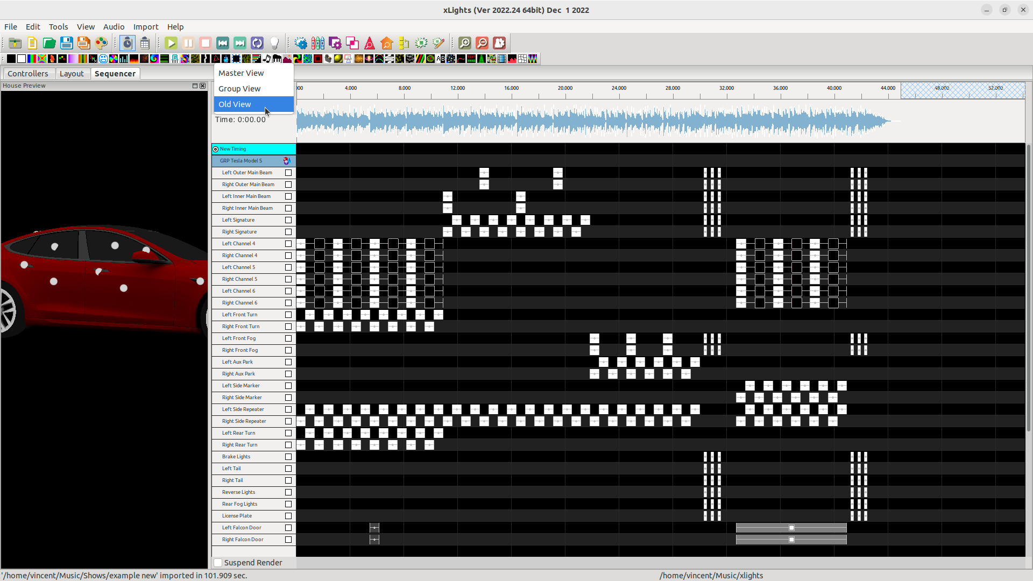
Task: Click the replay loop icon
Action: coord(257,43)
